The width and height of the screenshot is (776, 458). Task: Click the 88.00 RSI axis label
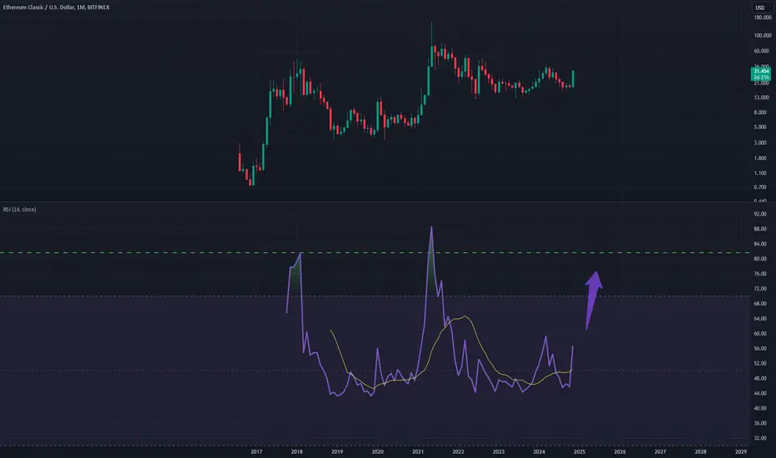click(759, 229)
